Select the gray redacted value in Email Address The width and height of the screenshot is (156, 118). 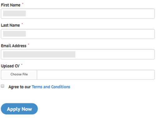tap(39, 54)
